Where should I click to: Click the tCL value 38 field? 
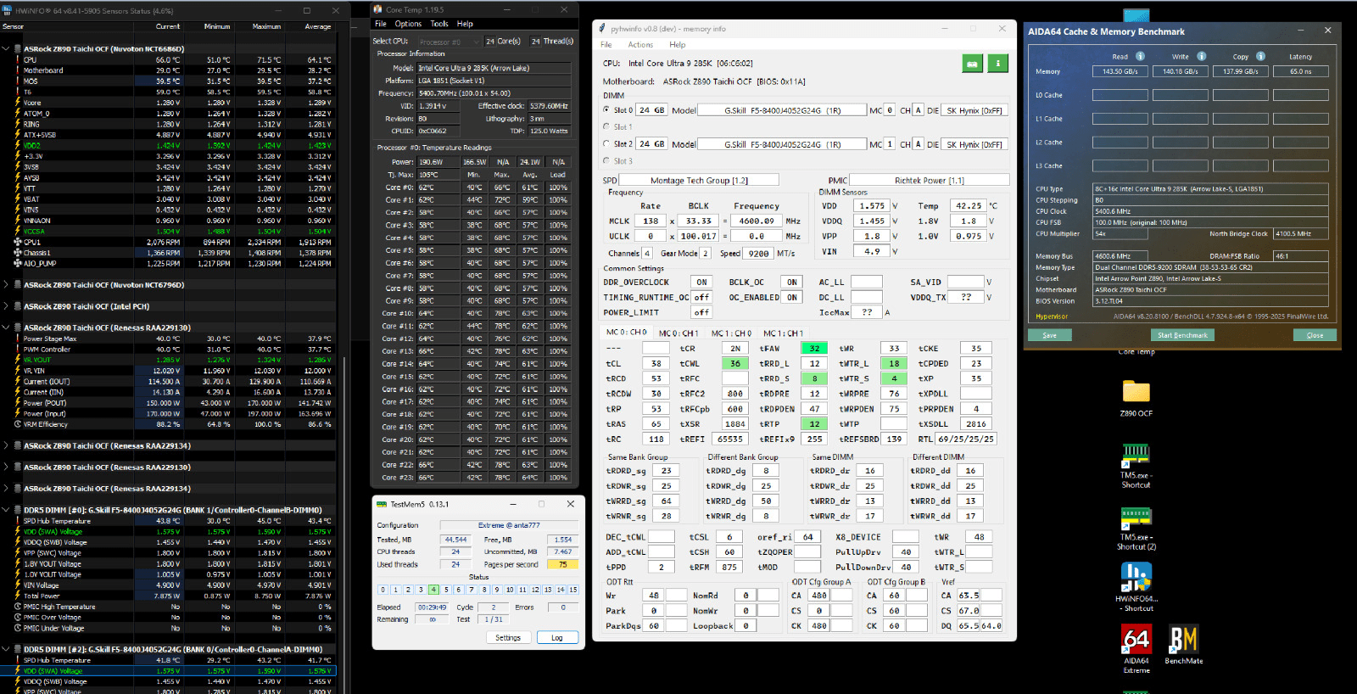[x=656, y=363]
